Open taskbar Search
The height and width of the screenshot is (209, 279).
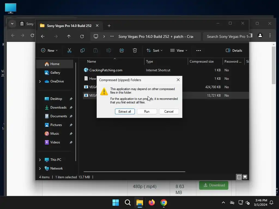128,202
